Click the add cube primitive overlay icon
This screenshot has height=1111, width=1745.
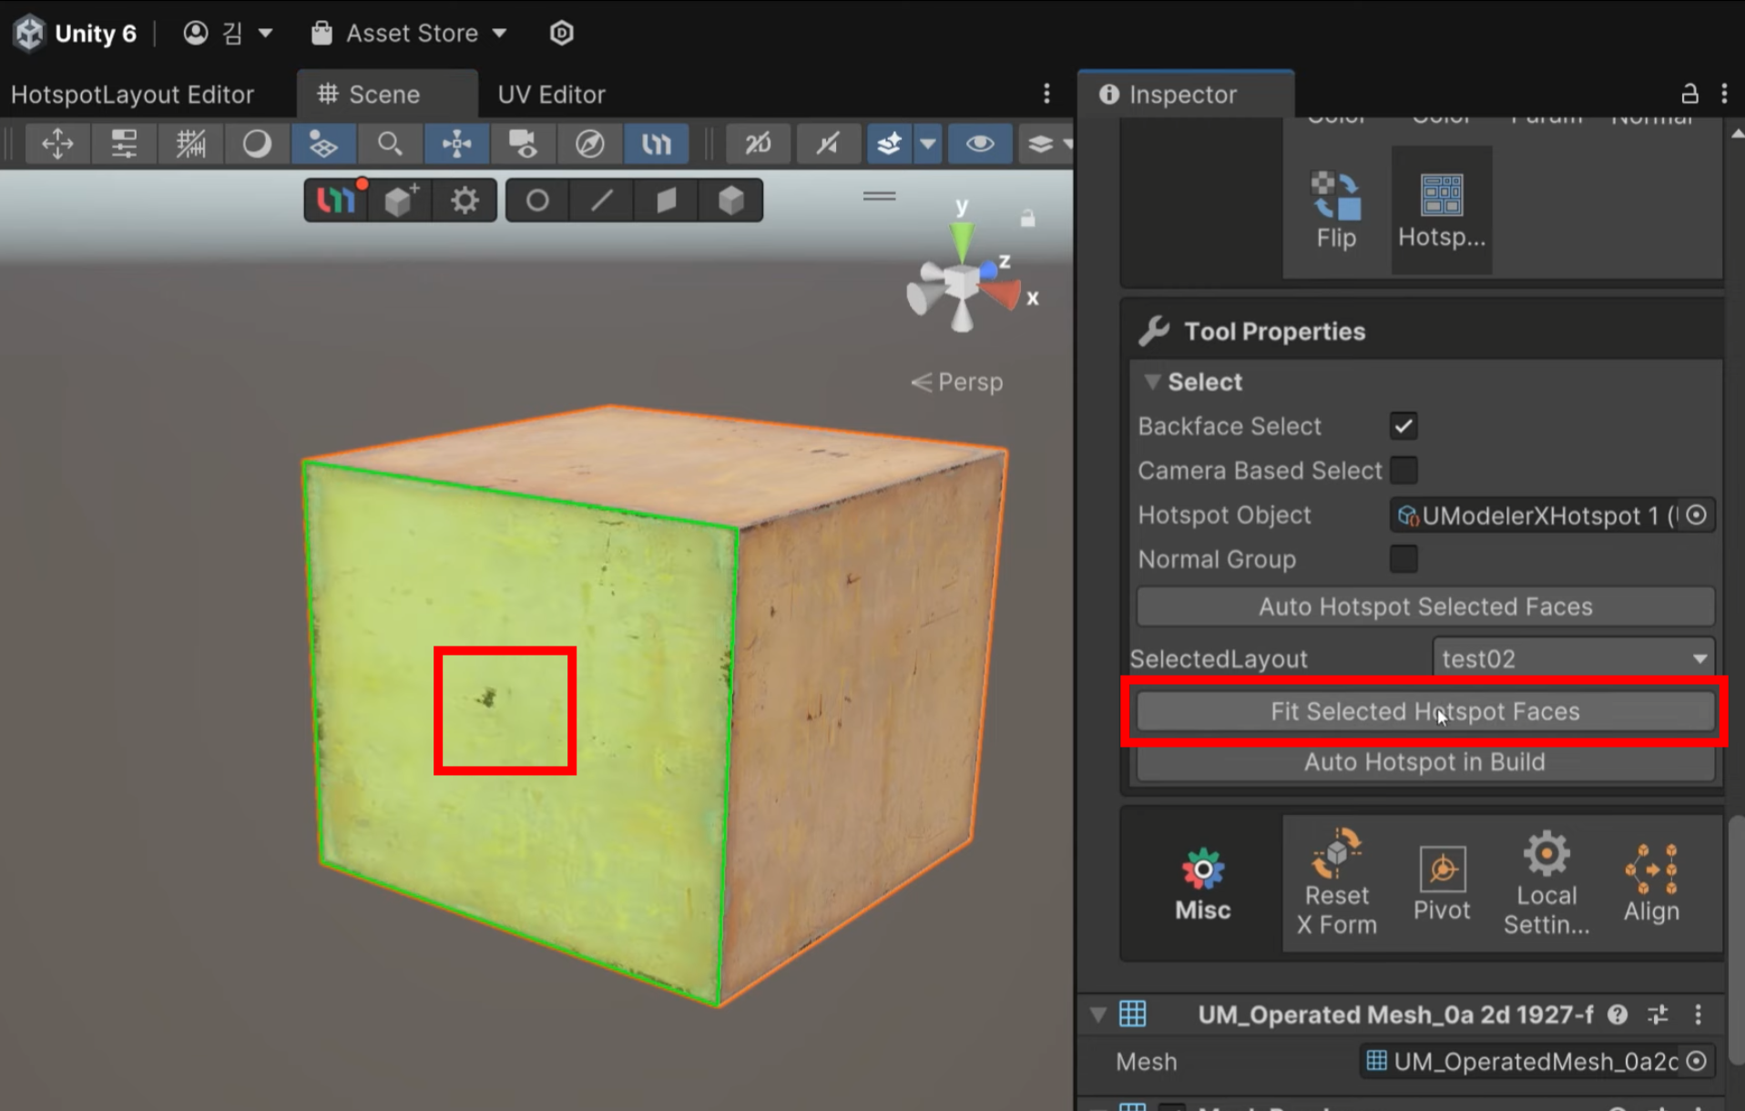click(x=402, y=200)
